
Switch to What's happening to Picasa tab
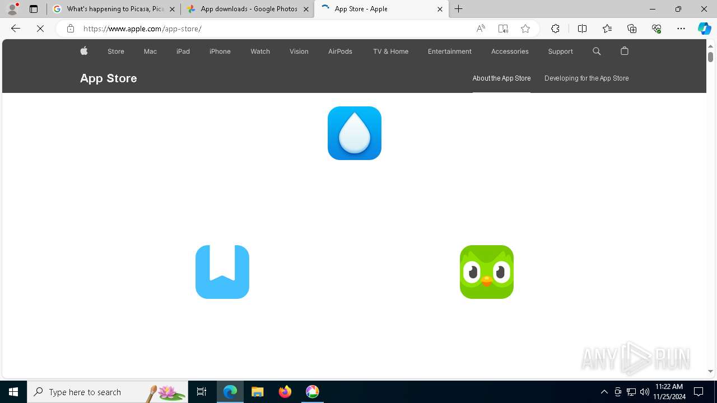(x=114, y=9)
